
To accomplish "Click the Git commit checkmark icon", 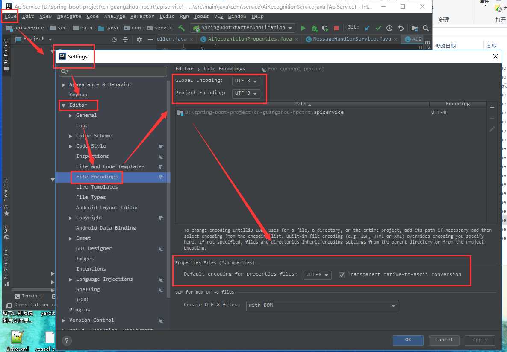I will [x=378, y=28].
